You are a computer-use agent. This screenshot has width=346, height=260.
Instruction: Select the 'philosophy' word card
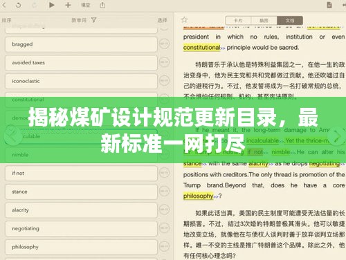(x=81, y=247)
